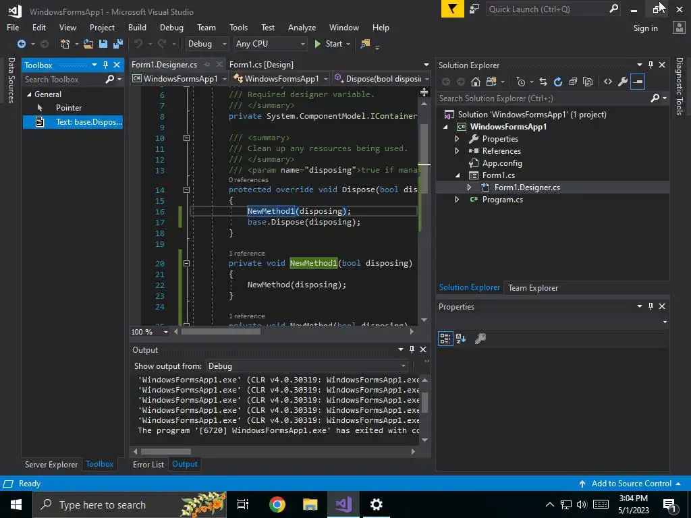Expand the References node

(x=457, y=150)
